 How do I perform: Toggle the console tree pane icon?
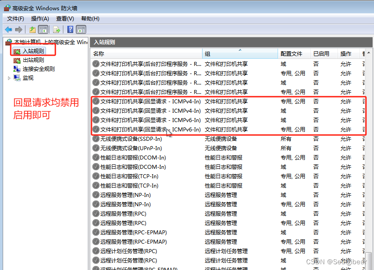(x=42, y=29)
